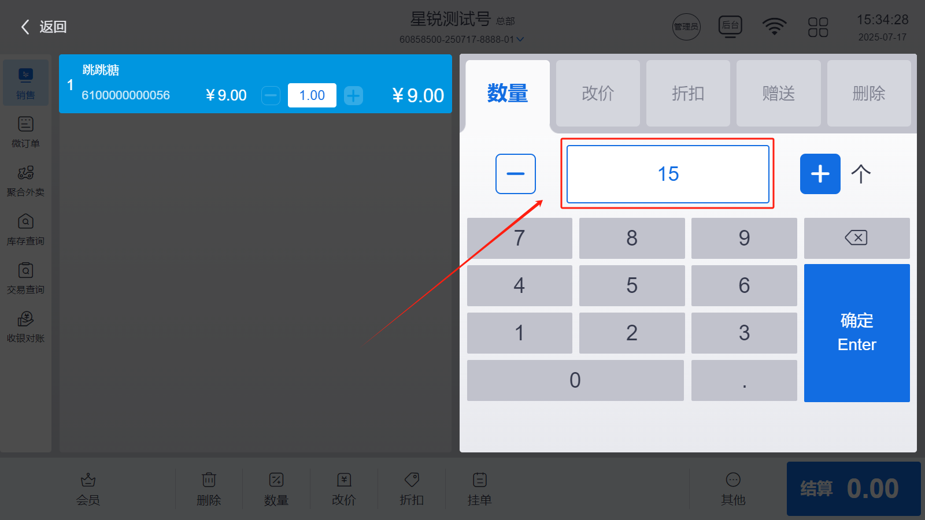
Task: Click the backspace key on keypad
Action: (857, 238)
